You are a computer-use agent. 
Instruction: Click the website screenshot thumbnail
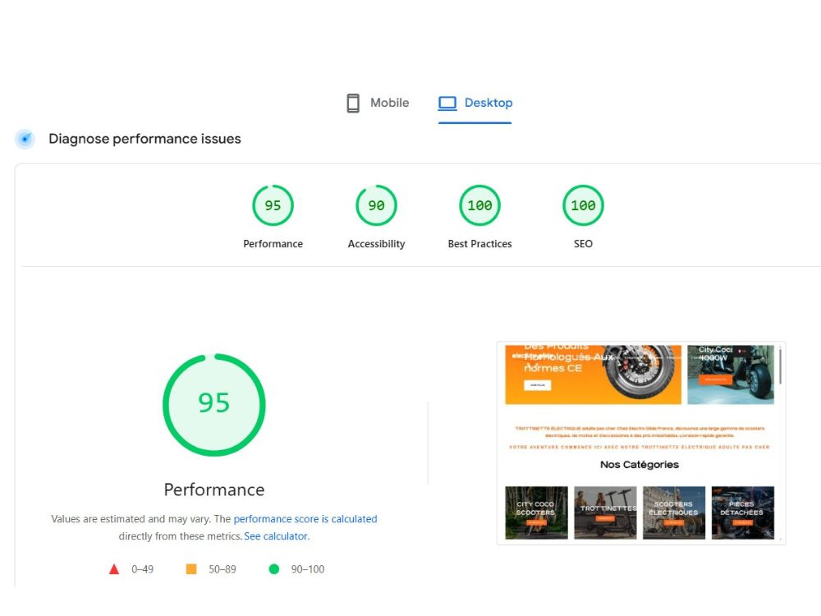pyautogui.click(x=641, y=444)
